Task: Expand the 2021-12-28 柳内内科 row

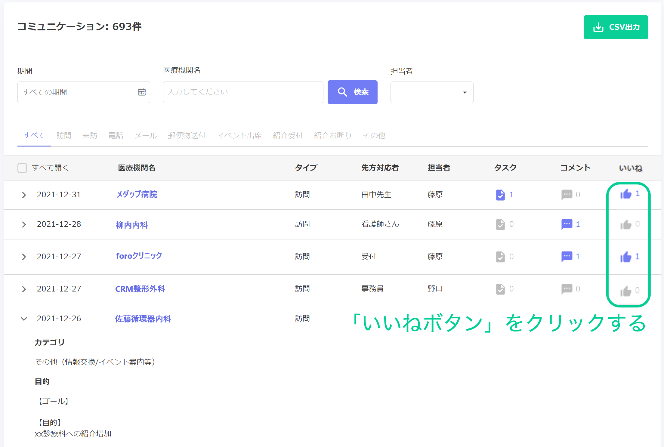Action: tap(24, 224)
